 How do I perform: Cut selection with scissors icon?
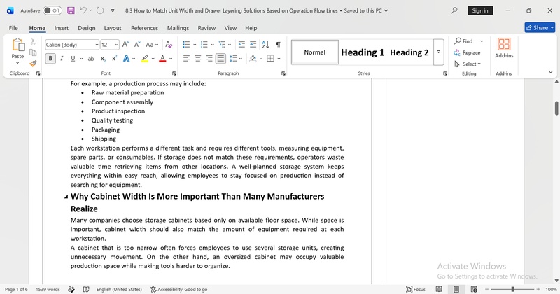pyautogui.click(x=33, y=41)
